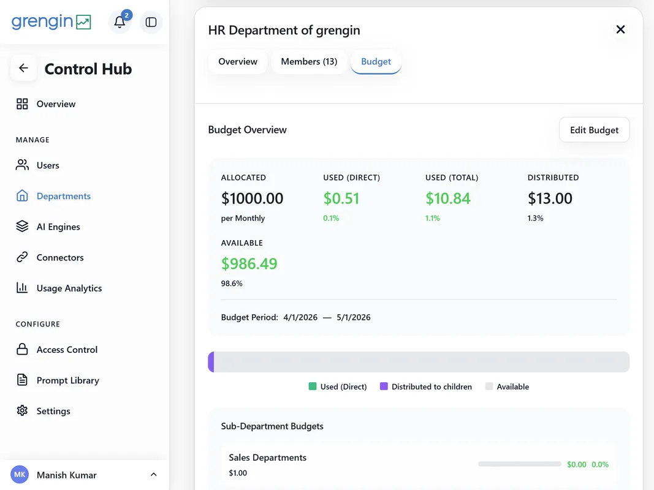Image resolution: width=654 pixels, height=490 pixels.
Task: Click the Departments building icon
Action: click(22, 196)
